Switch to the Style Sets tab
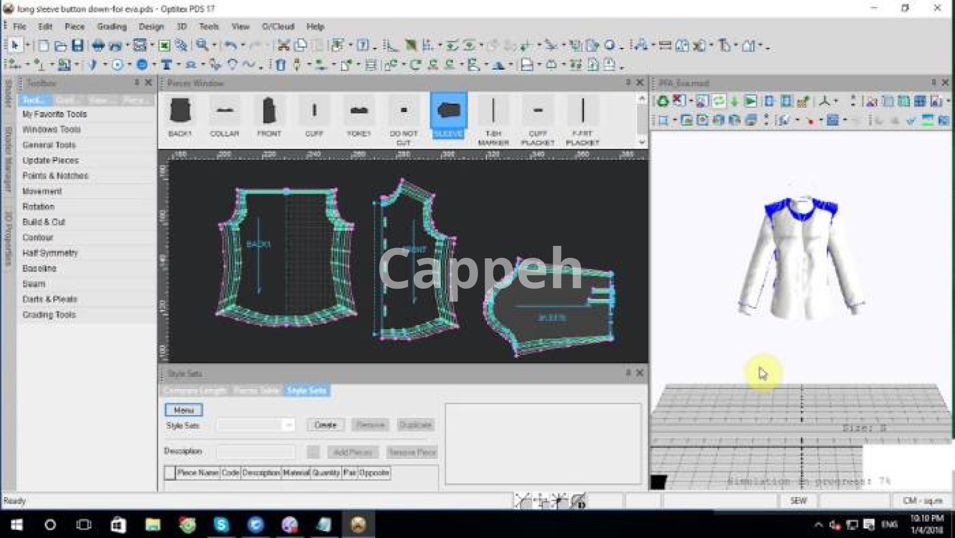 306,391
